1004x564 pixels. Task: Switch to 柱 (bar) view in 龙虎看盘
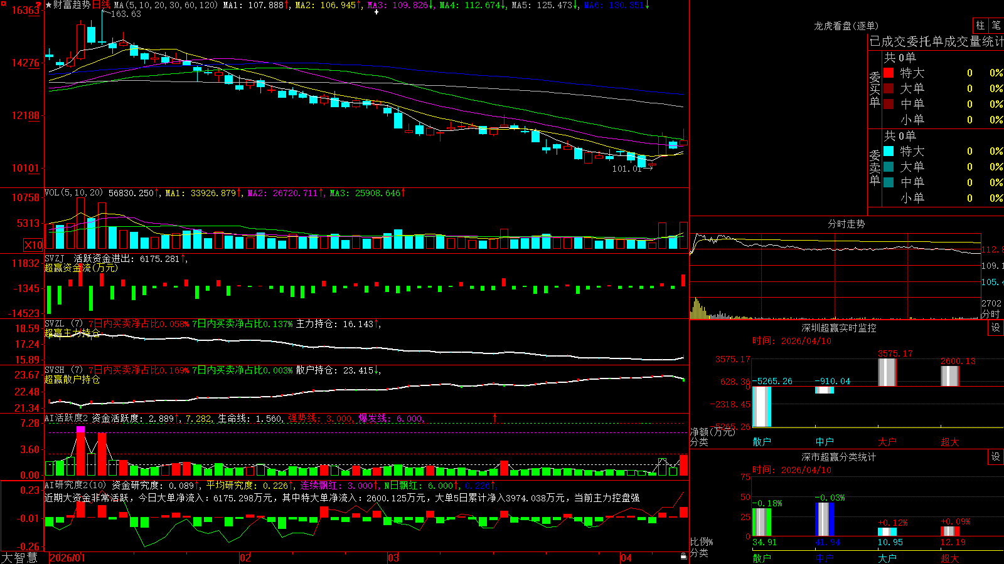(980, 25)
